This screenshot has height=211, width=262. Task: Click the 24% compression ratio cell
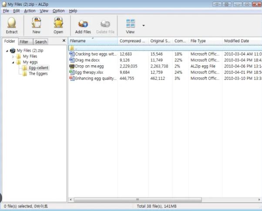[178, 72]
